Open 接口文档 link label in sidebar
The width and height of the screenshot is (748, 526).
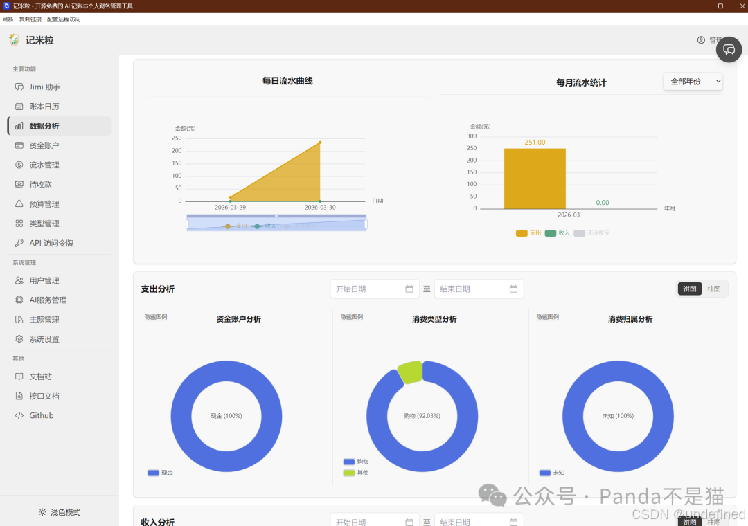point(44,396)
